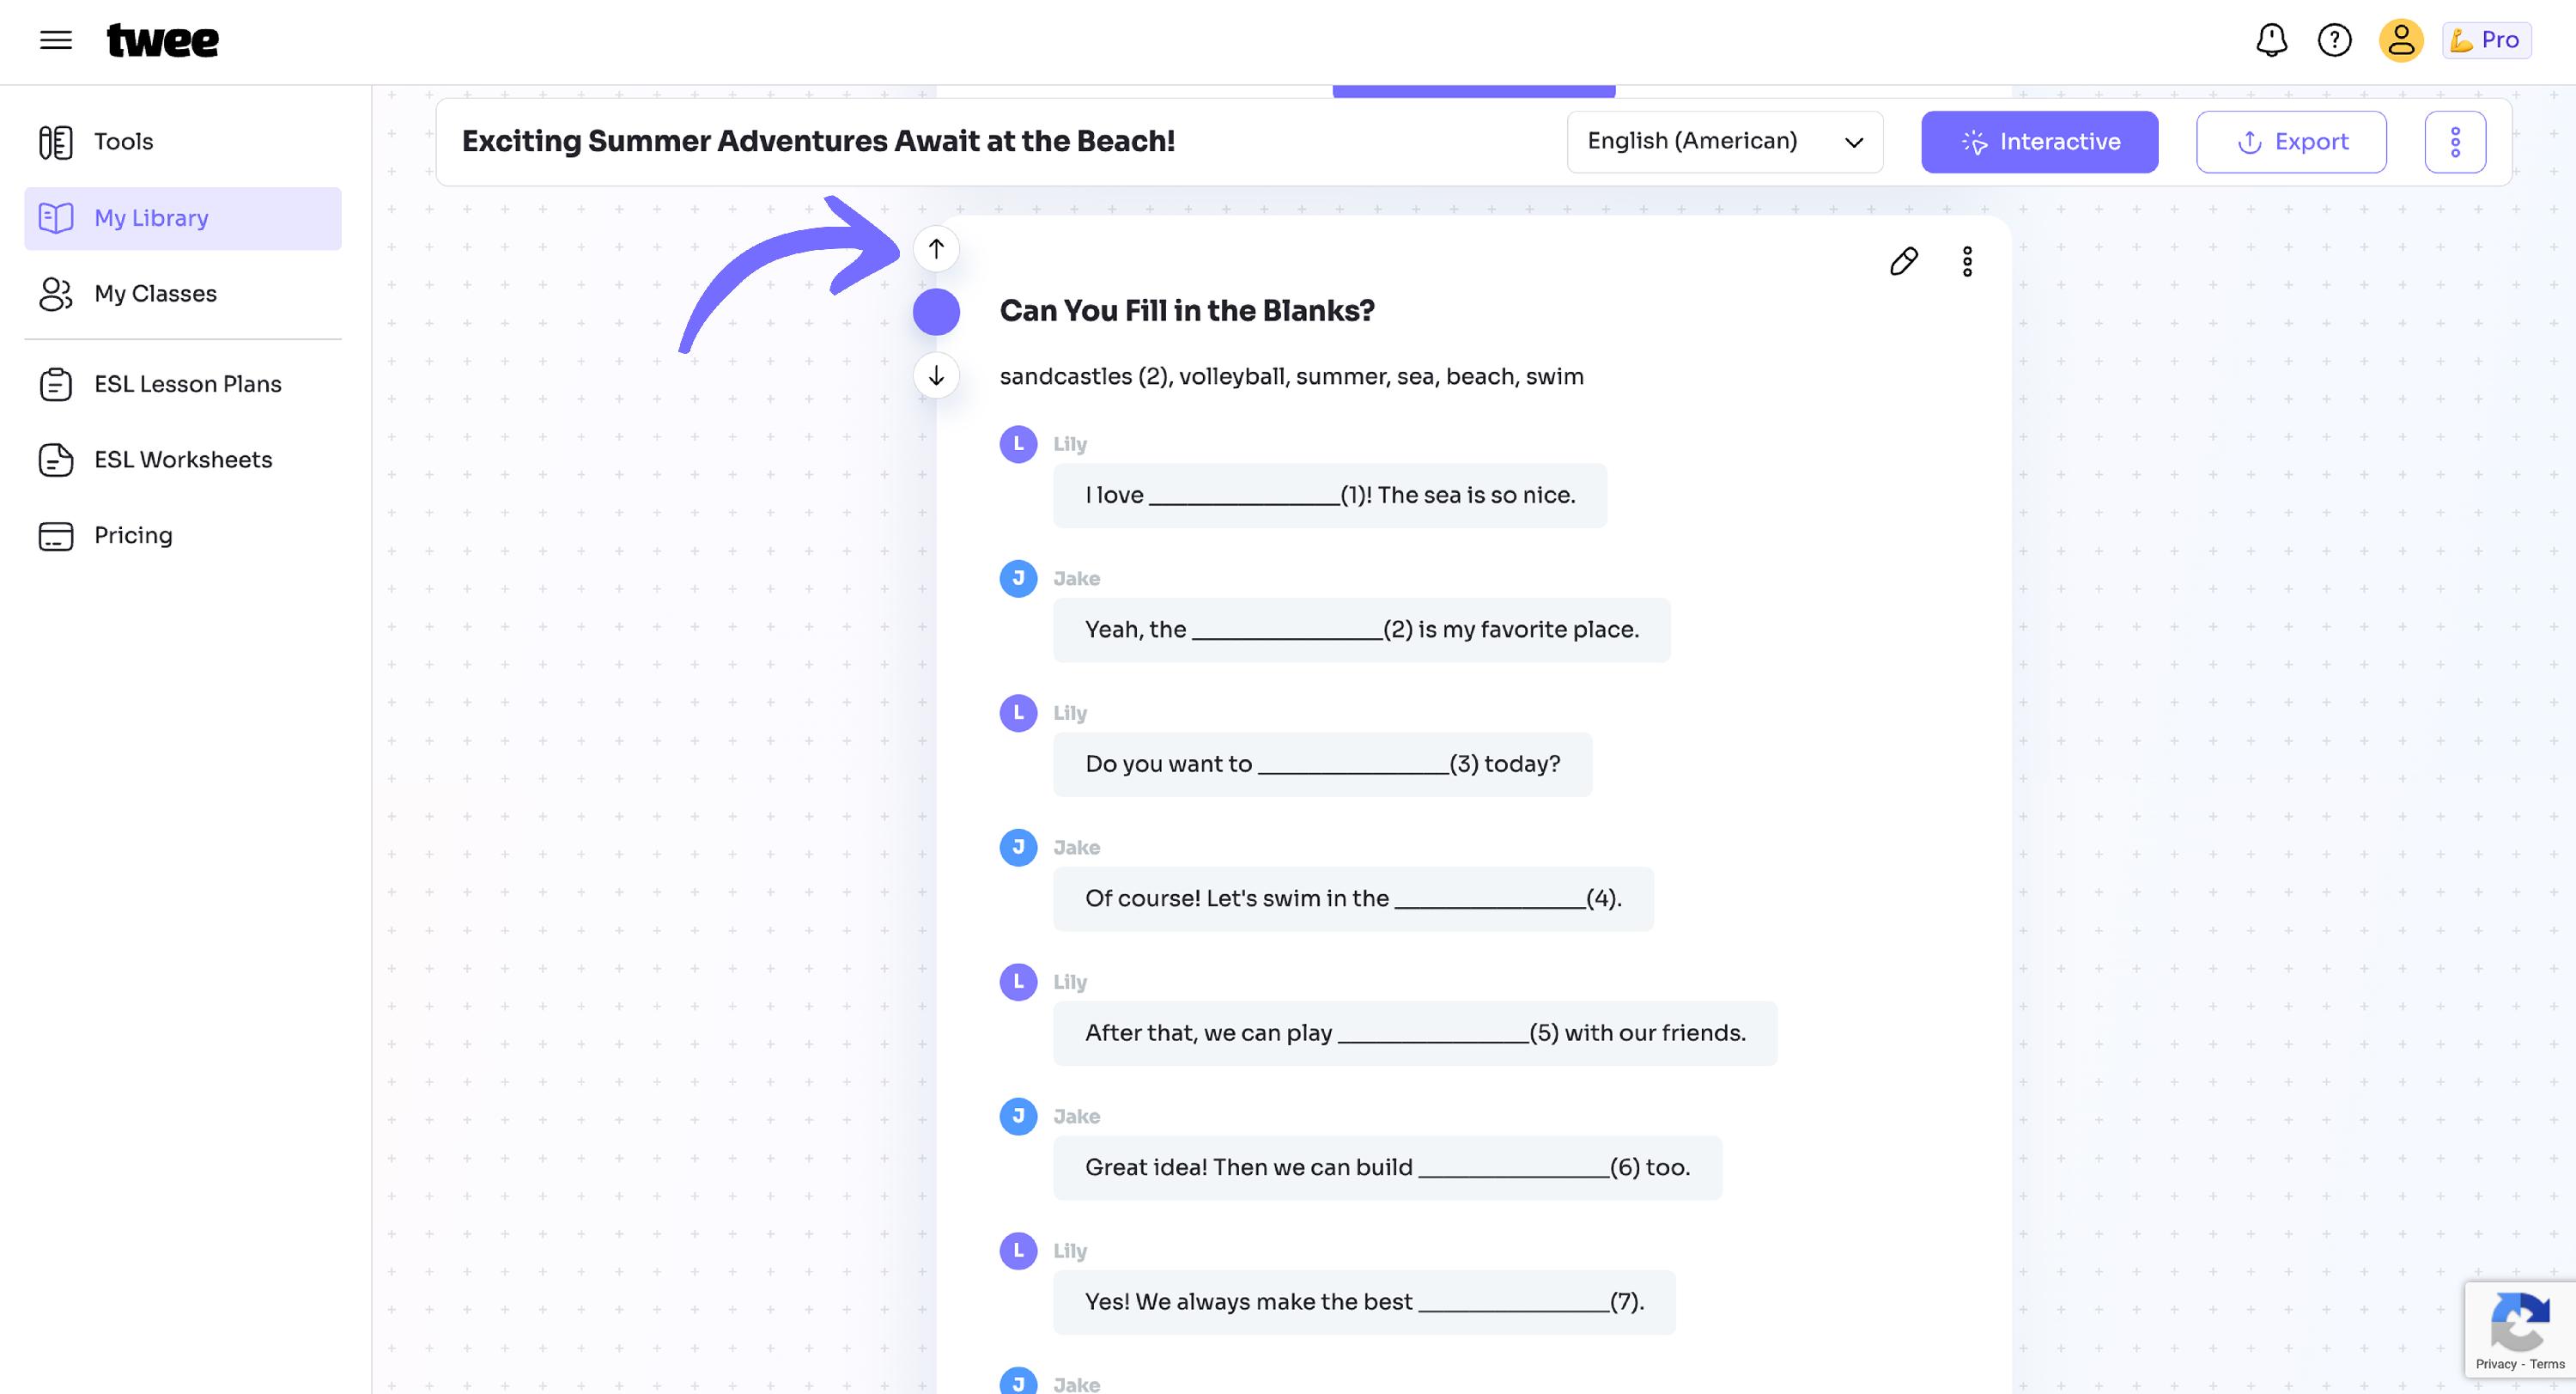Click the notifications bell icon
This screenshot has height=1394, width=2576.
(2272, 40)
